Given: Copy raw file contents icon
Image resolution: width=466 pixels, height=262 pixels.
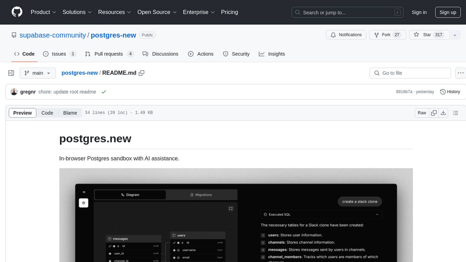Looking at the screenshot, I should (434, 113).
